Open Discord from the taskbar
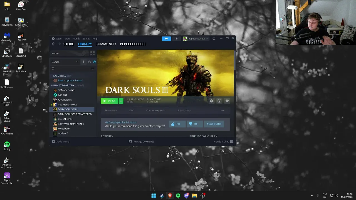356x200 pixels. pos(186,196)
